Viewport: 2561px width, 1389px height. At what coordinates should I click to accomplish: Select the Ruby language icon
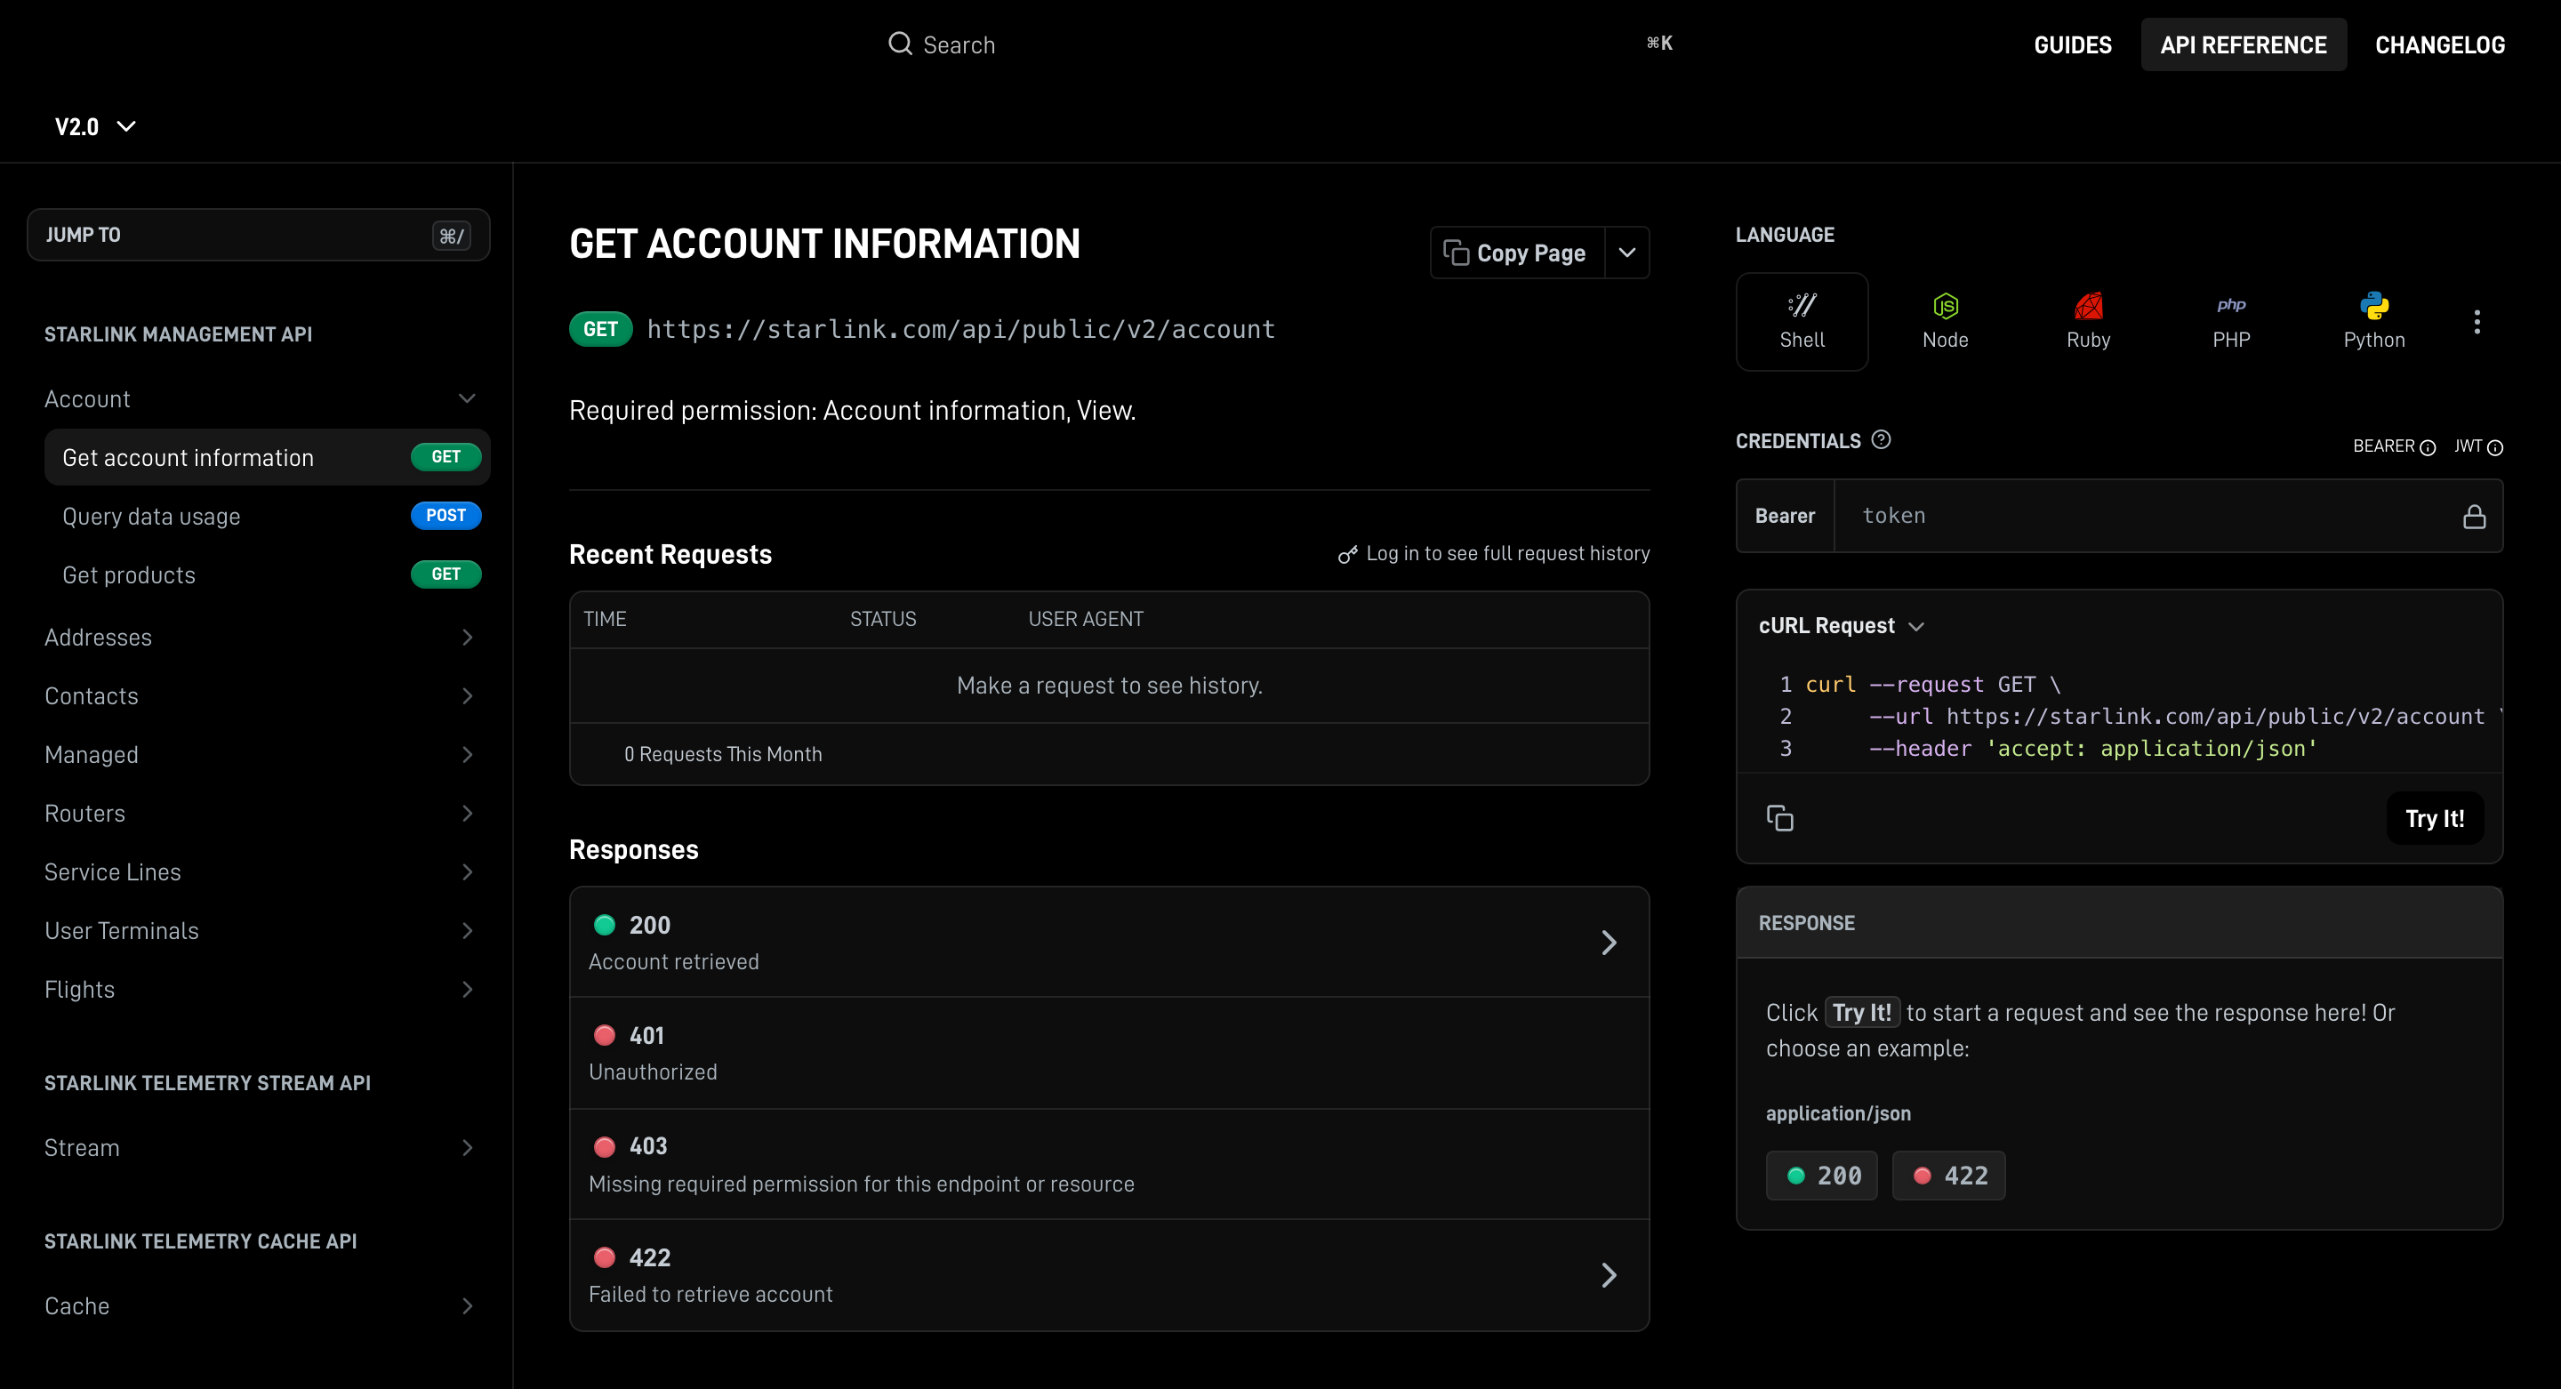click(x=2088, y=321)
